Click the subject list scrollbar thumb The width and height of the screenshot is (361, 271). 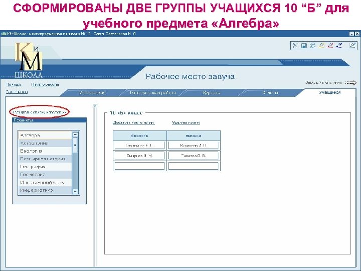75,145
